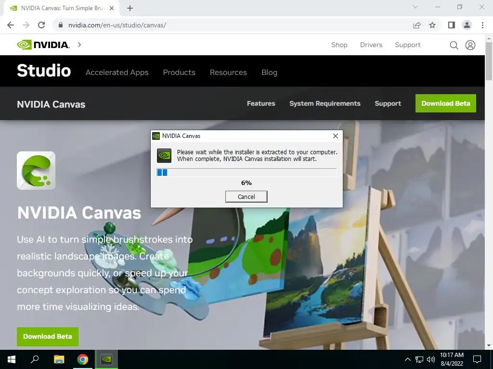Viewport: 493px width, 369px height.
Task: Select the NVIDIA Canvas browser tab
Action: pos(61,8)
